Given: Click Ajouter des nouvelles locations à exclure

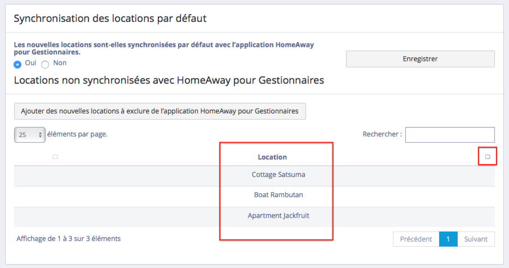Looking at the screenshot, I should 160,111.
